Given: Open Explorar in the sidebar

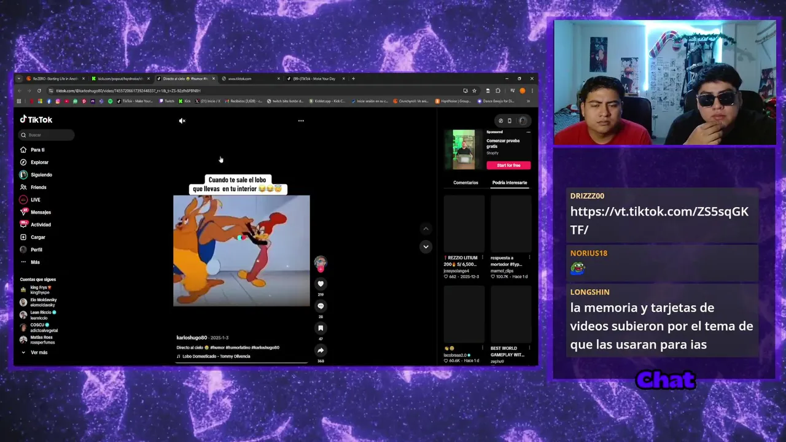Looking at the screenshot, I should click(34, 162).
